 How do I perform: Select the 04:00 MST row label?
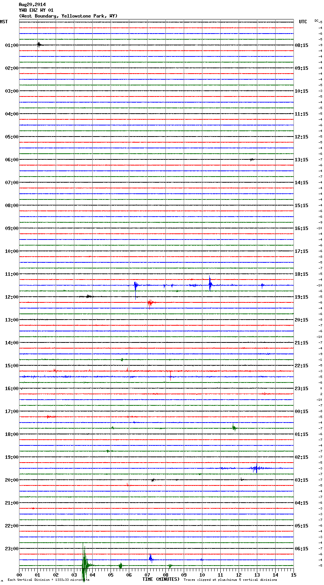click(12, 114)
